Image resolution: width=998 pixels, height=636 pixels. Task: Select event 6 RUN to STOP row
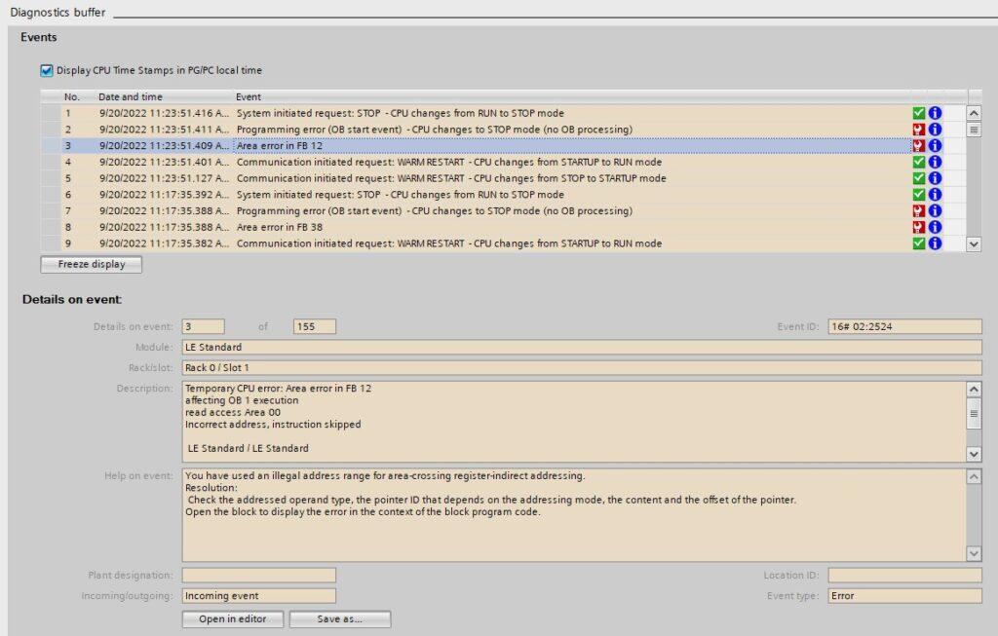[400, 195]
